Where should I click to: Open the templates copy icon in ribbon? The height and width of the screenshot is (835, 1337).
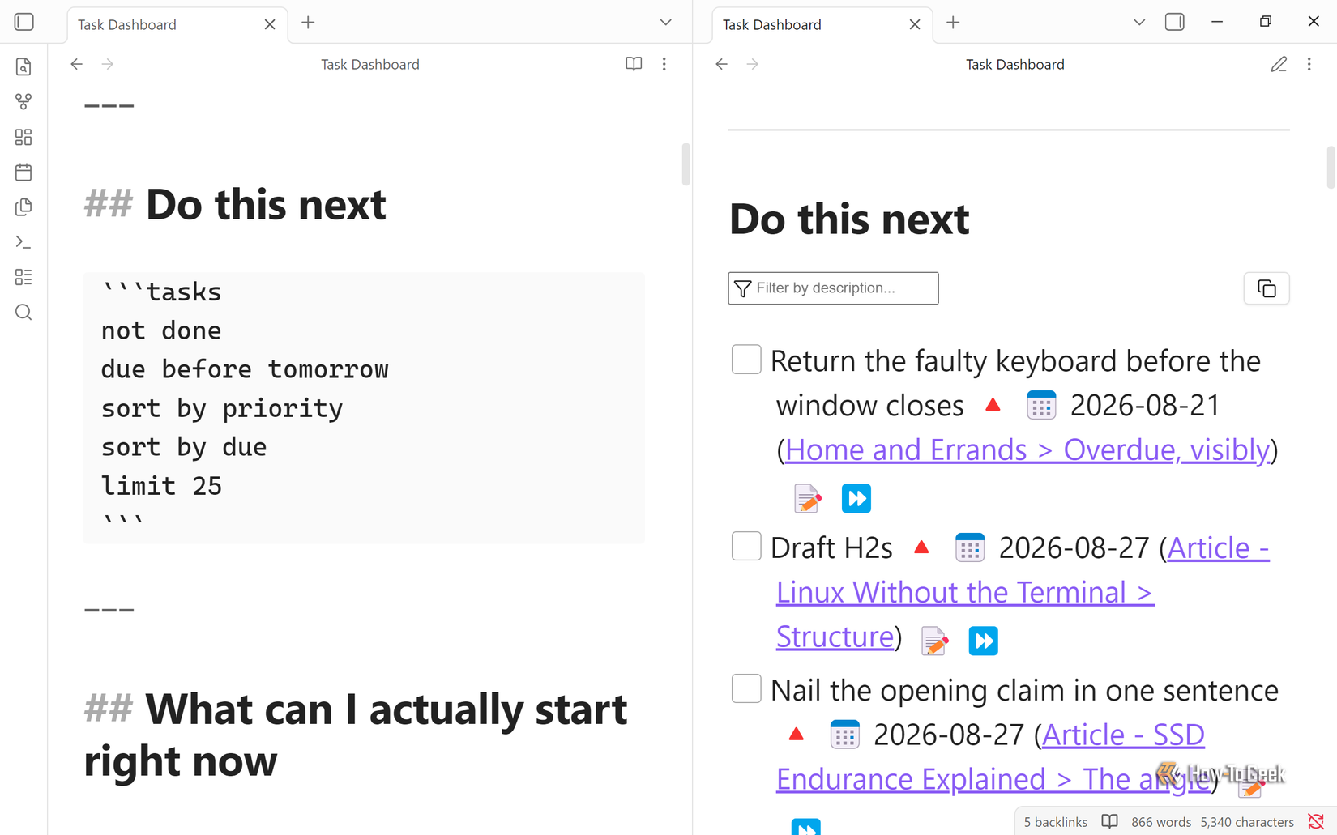pyautogui.click(x=23, y=207)
